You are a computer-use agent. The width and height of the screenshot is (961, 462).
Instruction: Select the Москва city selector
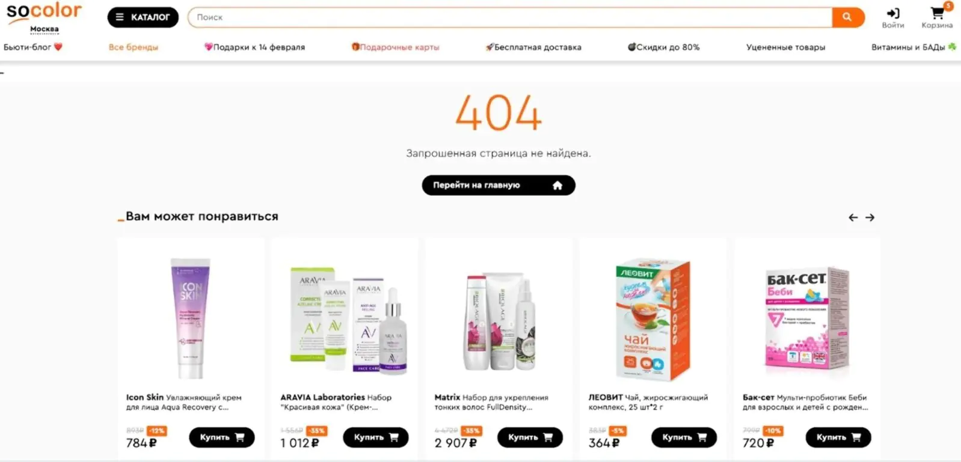(x=45, y=29)
